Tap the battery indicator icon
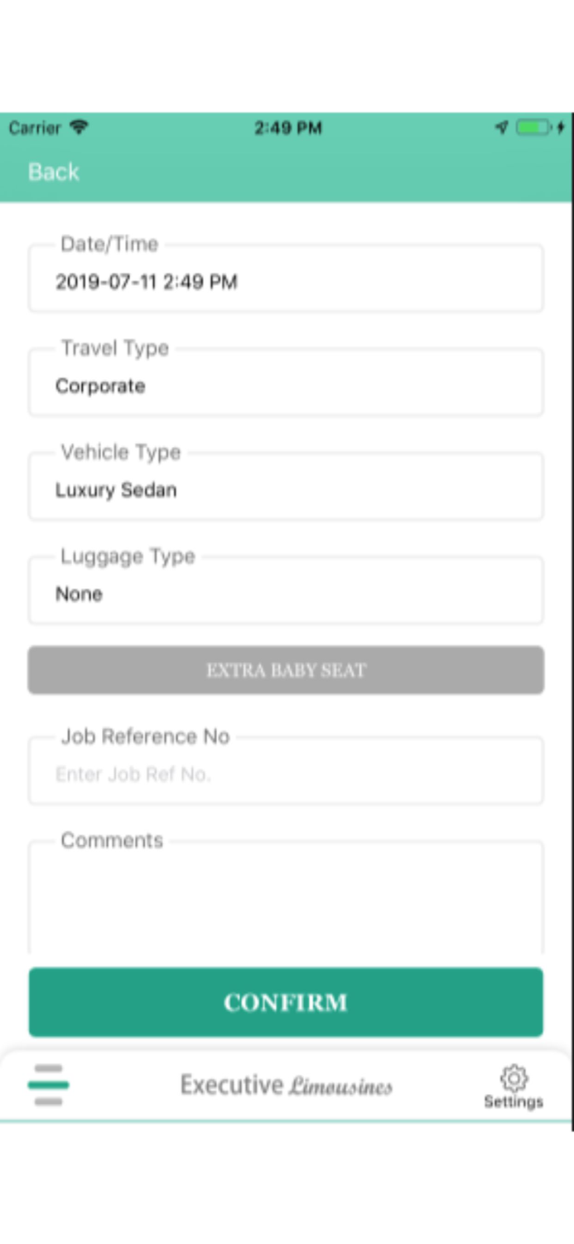This screenshot has height=1244, width=574. (x=533, y=128)
